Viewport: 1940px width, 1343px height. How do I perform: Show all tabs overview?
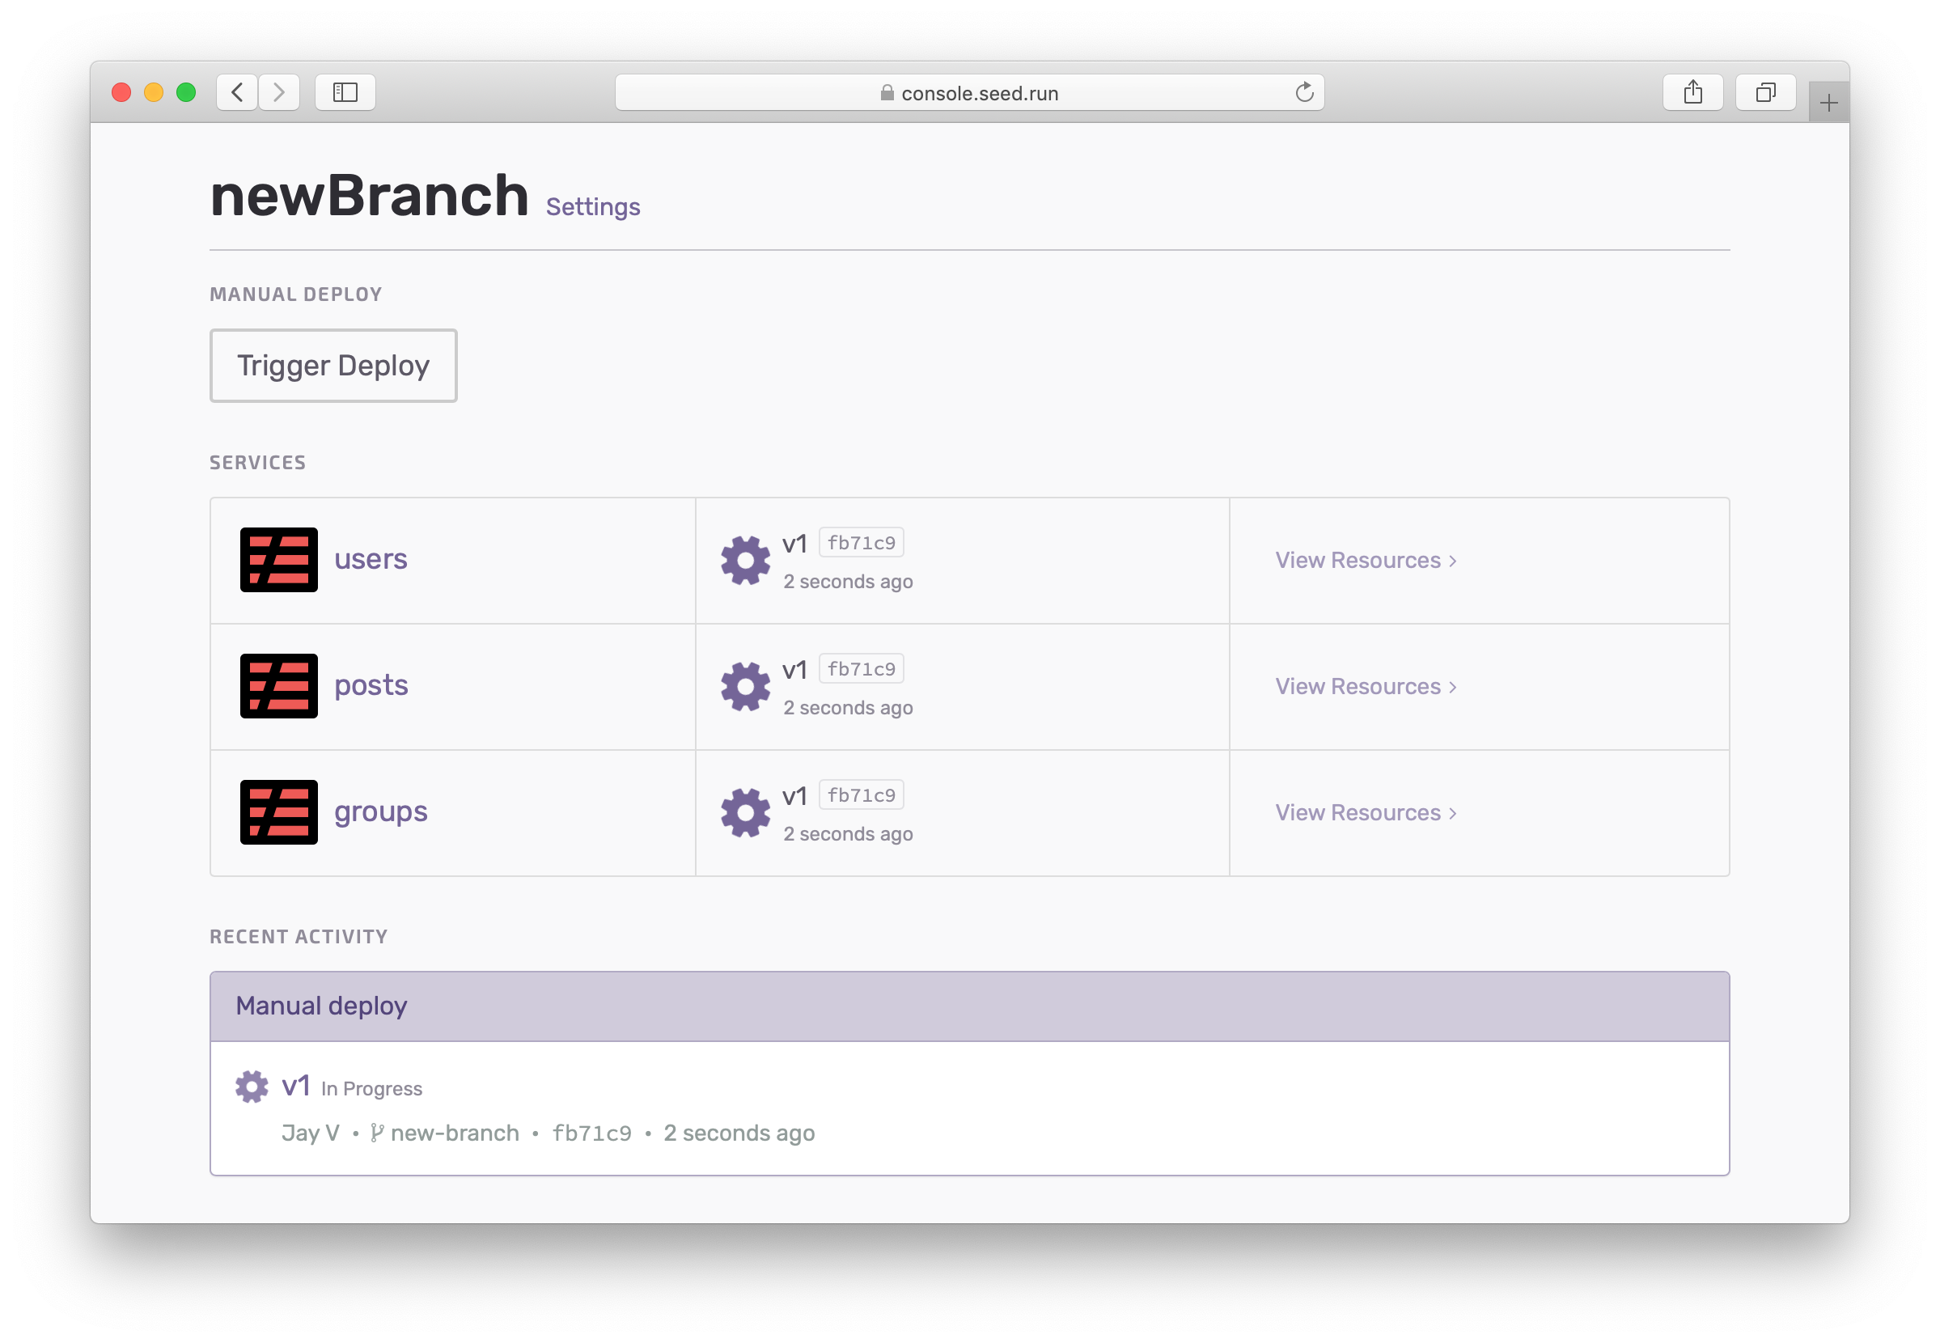pos(1765,92)
